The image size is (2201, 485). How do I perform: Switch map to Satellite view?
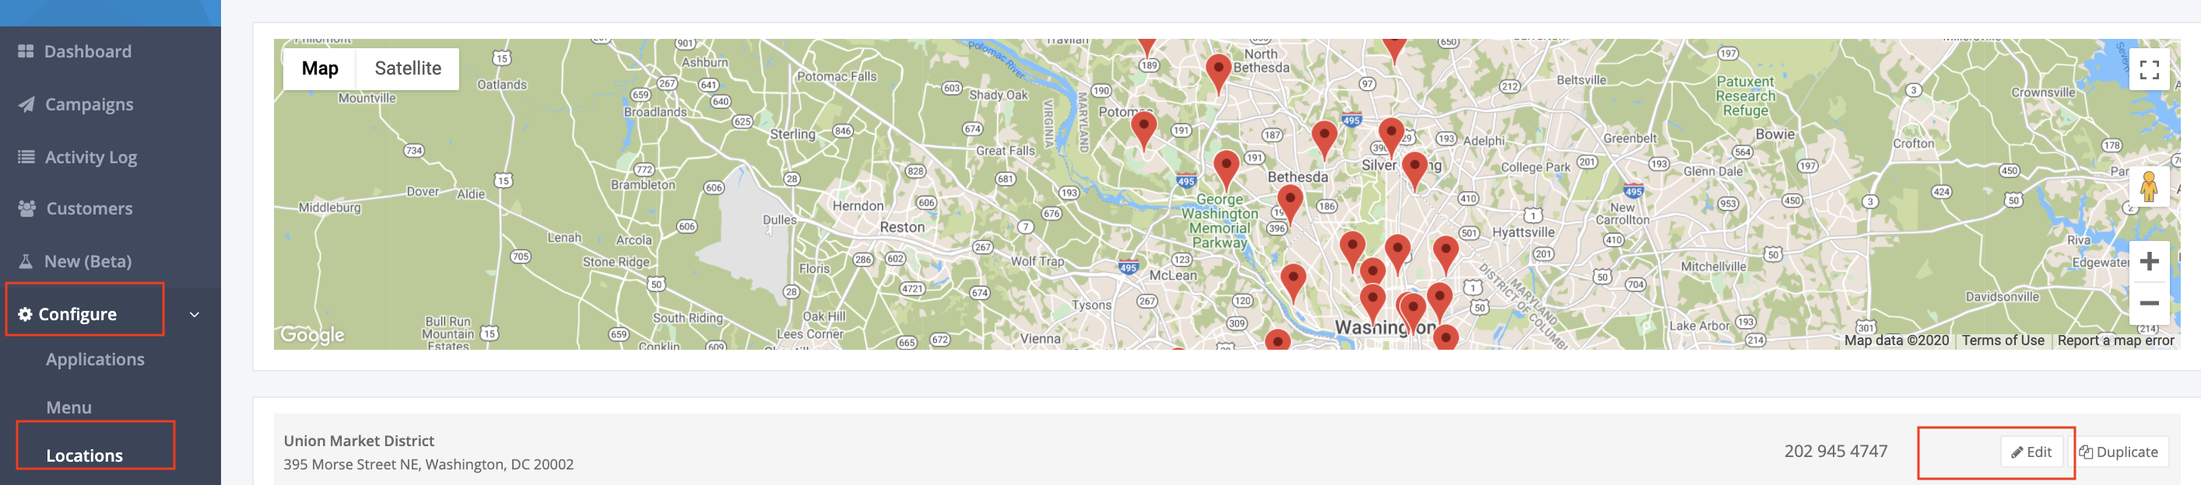(x=408, y=68)
